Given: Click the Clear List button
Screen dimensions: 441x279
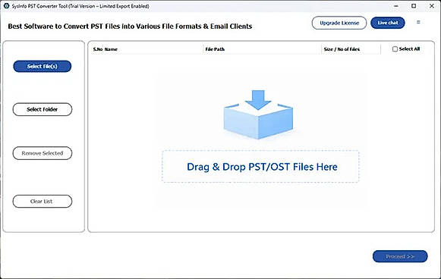Looking at the screenshot, I should click(43, 201).
